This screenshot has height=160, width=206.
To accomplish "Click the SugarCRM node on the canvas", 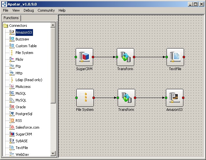I will [x=84, y=57].
